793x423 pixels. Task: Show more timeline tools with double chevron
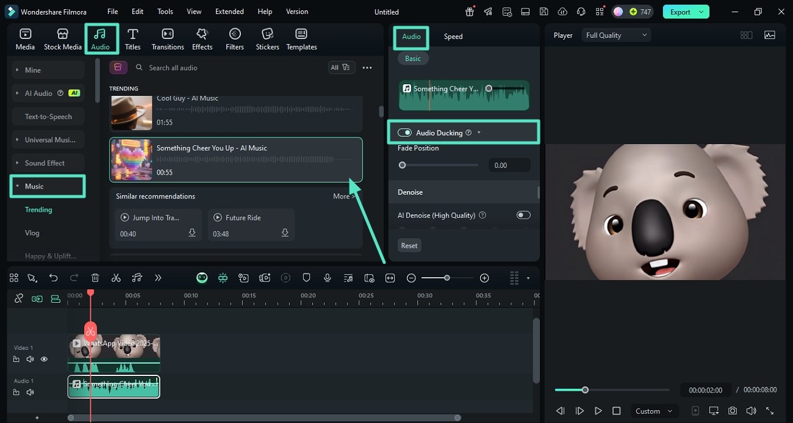158,278
